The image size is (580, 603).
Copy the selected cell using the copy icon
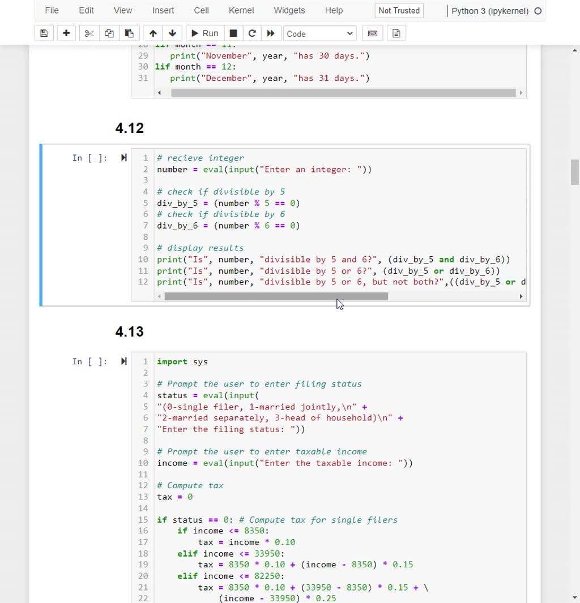tap(109, 33)
